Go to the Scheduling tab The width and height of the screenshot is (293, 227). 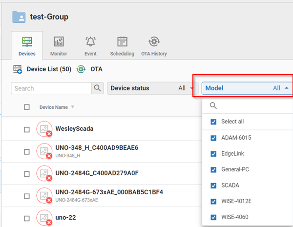[123, 46]
